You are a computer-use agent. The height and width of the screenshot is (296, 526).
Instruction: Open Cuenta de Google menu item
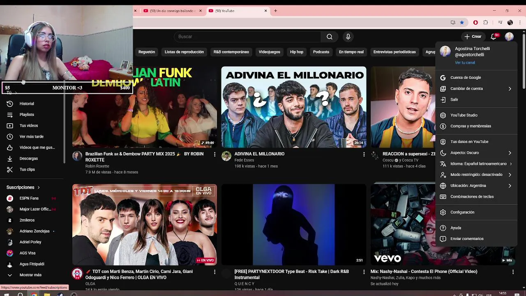[476, 78]
